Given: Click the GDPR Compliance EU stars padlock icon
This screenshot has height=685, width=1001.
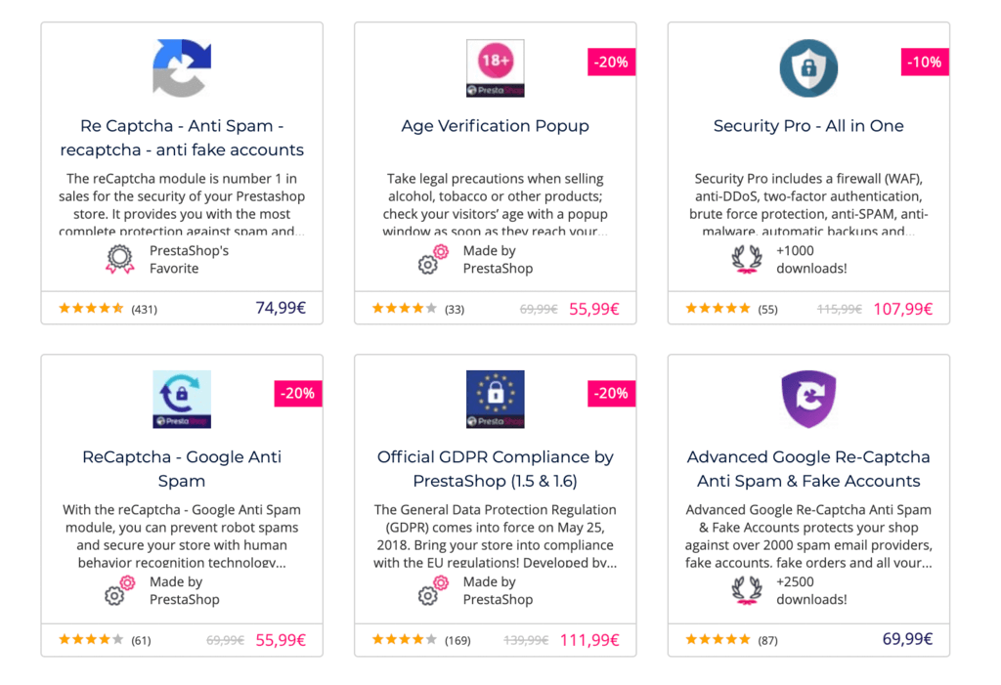Looking at the screenshot, I should (495, 398).
